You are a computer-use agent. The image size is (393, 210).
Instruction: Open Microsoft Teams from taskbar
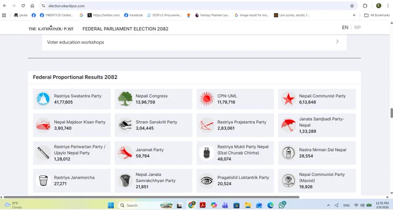coord(225,205)
